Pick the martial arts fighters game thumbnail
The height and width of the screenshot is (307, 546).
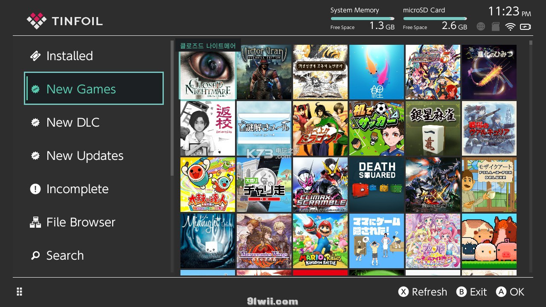click(x=320, y=128)
